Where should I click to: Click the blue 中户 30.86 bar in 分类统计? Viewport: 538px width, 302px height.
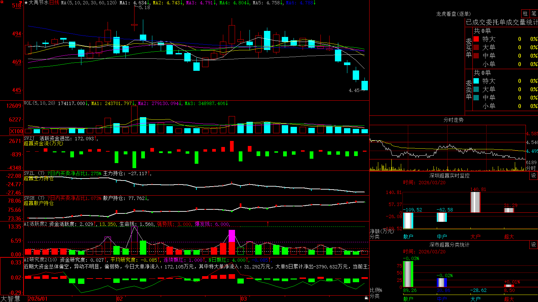pos(441,282)
